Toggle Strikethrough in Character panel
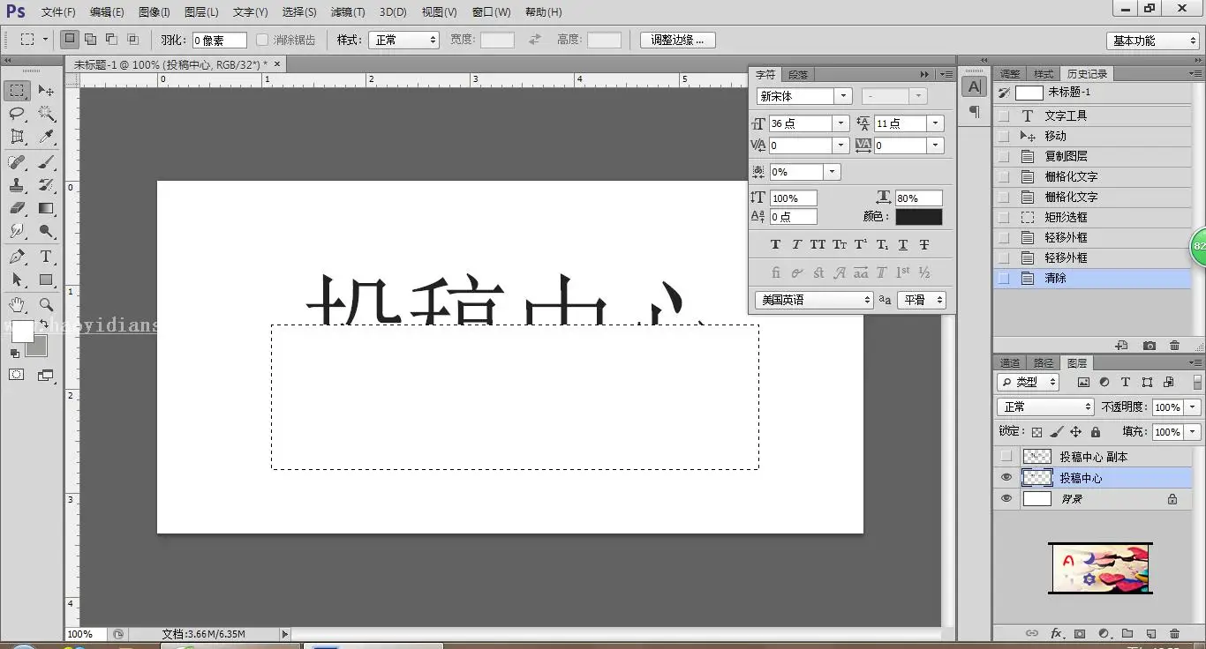The height and width of the screenshot is (649, 1206). (924, 244)
